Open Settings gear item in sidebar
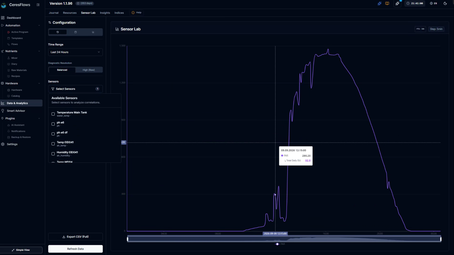 [21, 144]
